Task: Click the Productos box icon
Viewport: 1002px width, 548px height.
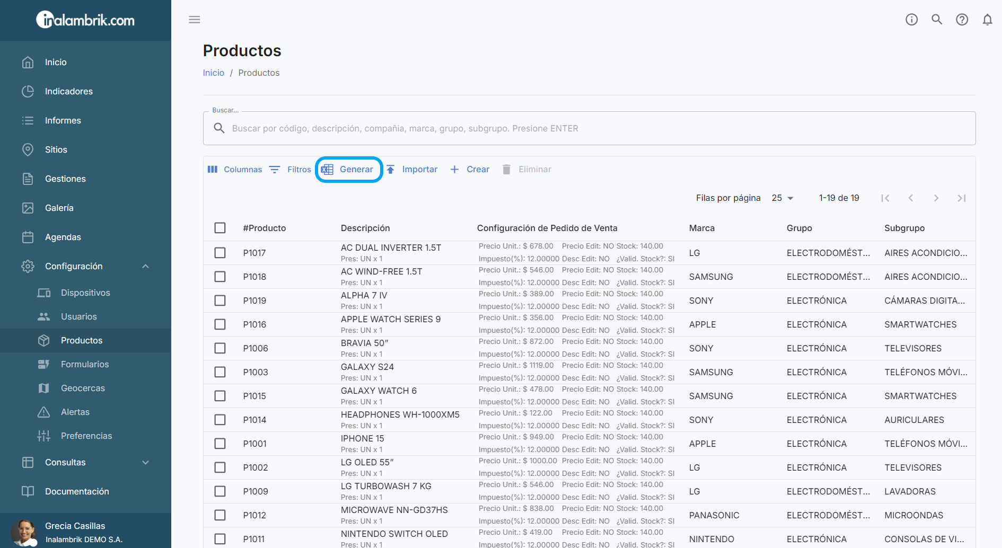Action: (44, 340)
